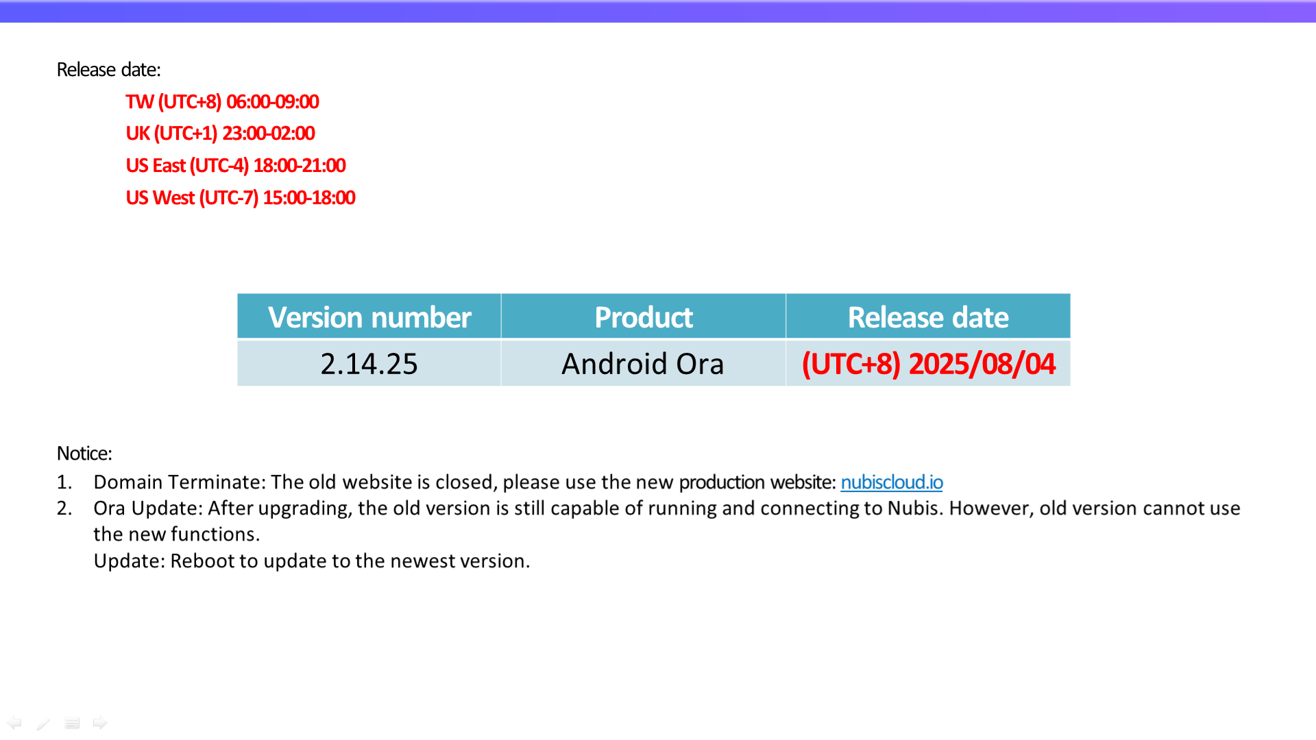Click the TW (UTC+8) 06:00-09:00 line
The height and width of the screenshot is (740, 1316).
tap(222, 102)
